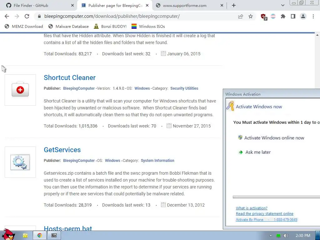The width and height of the screenshot is (320, 240).
Task: Switch to File Finder GitHub tab
Action: (x=39, y=6)
